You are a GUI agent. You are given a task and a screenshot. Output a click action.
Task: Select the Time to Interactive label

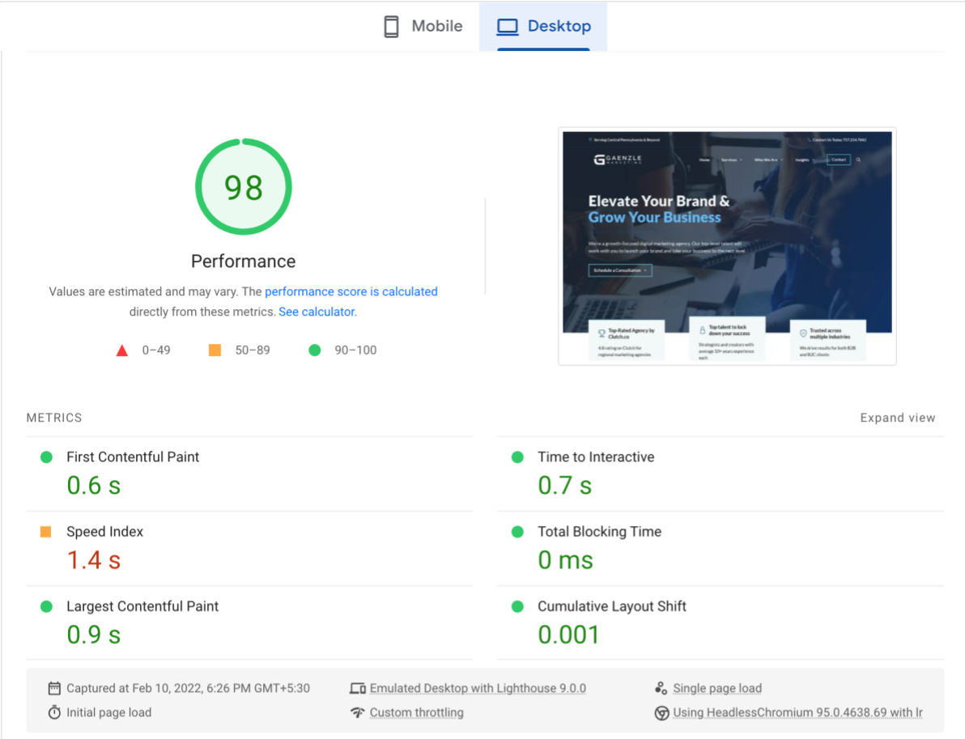point(596,457)
